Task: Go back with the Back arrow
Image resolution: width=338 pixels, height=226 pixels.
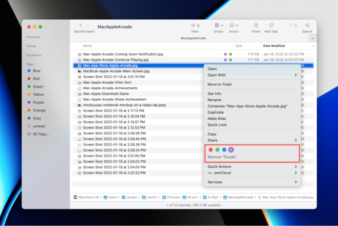Action: pos(81,25)
